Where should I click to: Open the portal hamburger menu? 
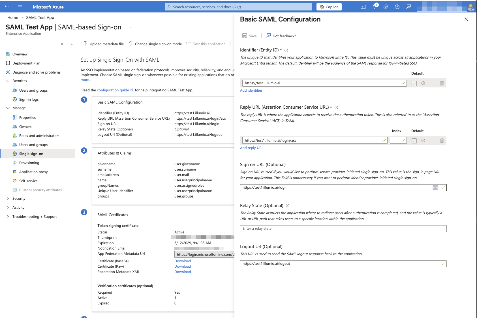pos(20,7)
